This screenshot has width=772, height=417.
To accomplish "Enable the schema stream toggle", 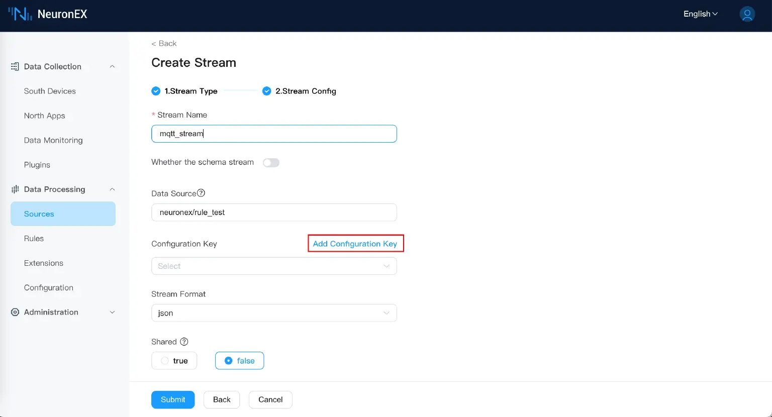I will [271, 162].
